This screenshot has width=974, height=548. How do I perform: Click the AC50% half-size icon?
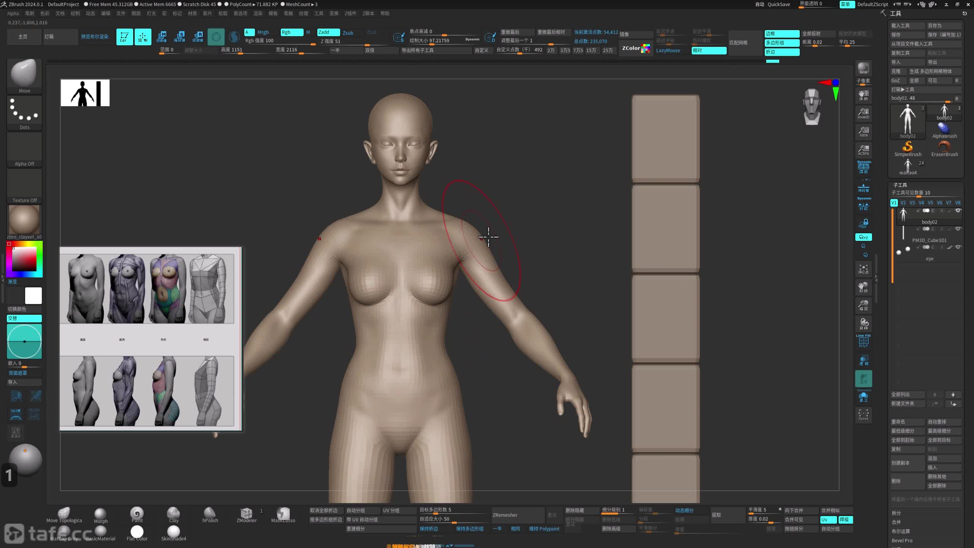coord(863,150)
